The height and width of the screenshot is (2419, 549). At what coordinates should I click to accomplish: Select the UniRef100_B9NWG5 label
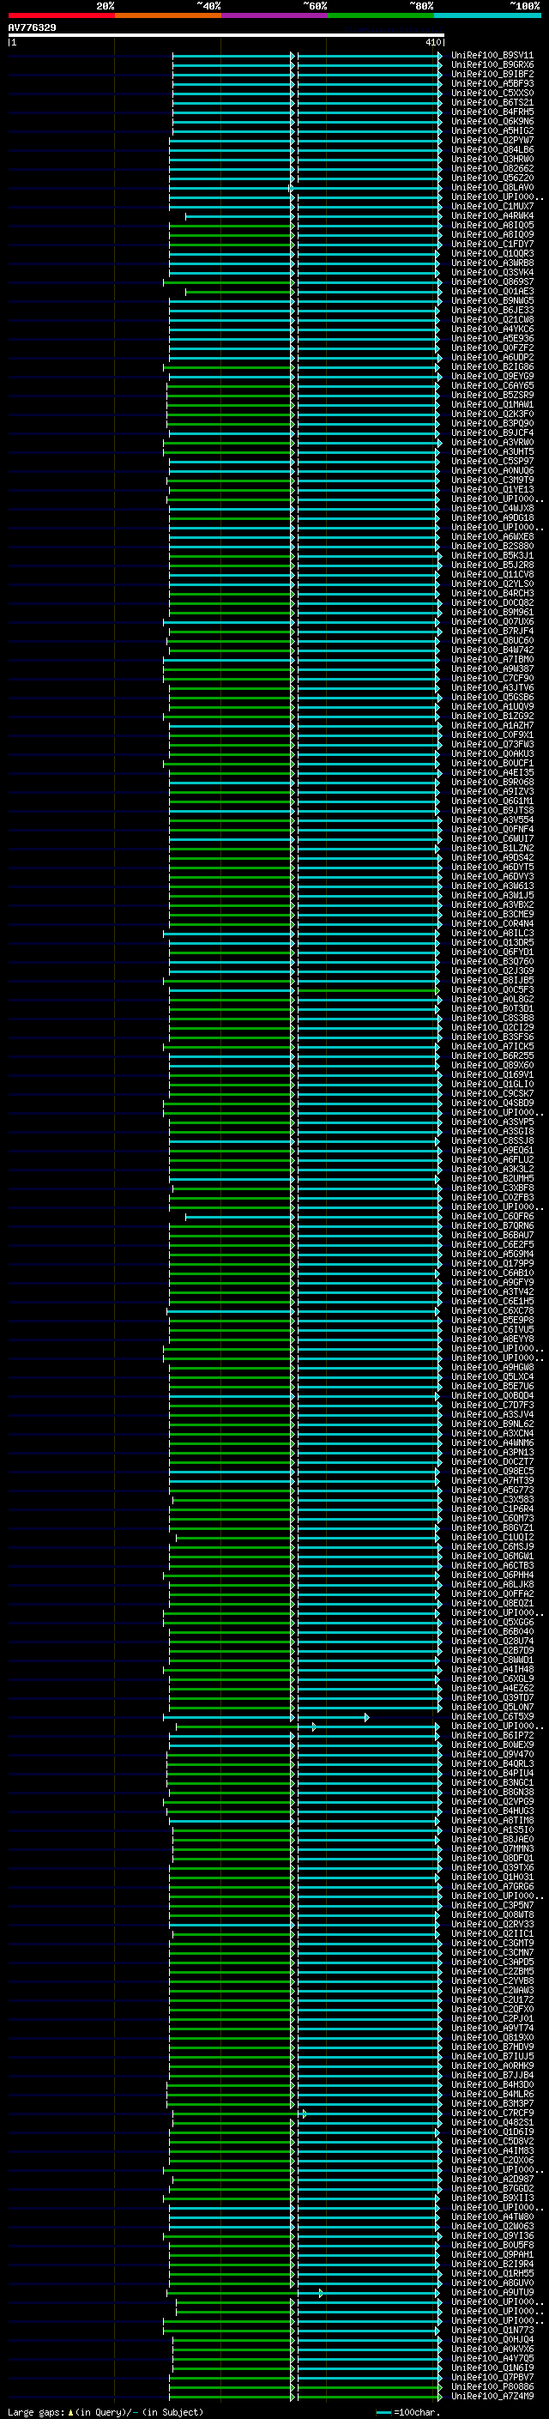tap(492, 300)
